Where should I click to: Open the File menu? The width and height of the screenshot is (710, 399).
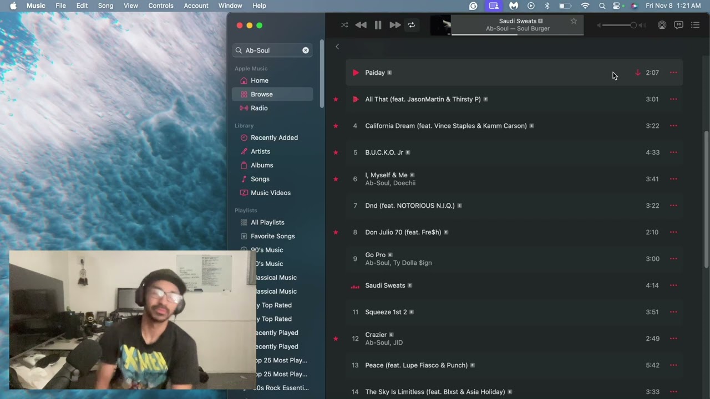pyautogui.click(x=61, y=6)
